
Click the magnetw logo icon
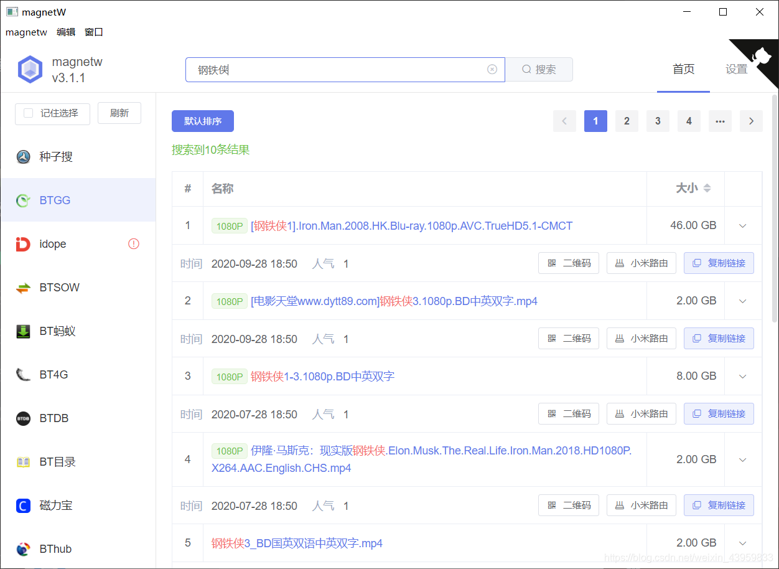30,70
